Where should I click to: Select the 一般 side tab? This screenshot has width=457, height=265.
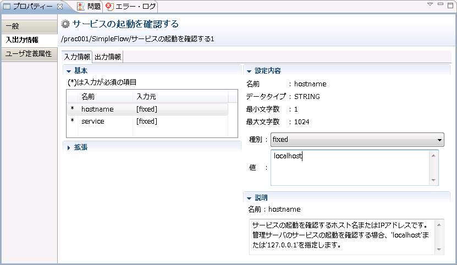pyautogui.click(x=29, y=26)
